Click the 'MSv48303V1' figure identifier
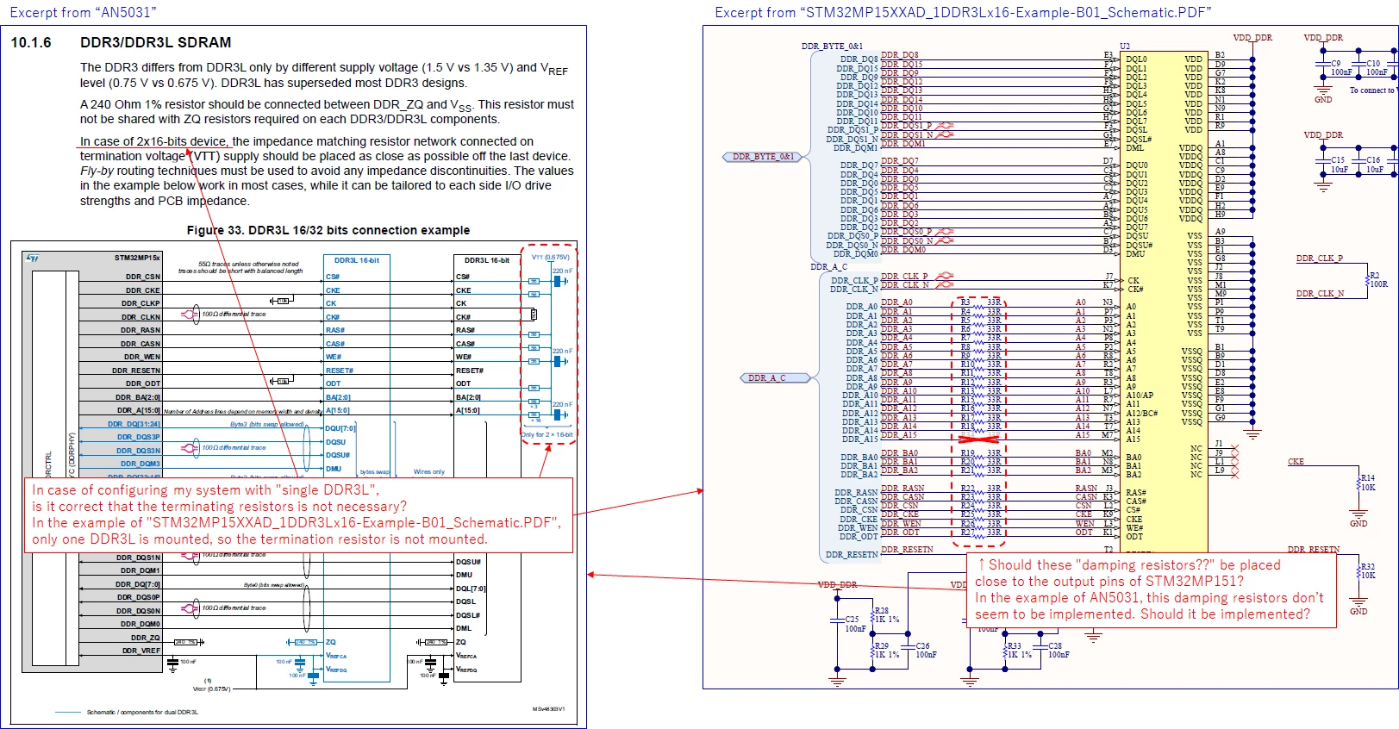This screenshot has height=729, width=1399. [x=548, y=709]
